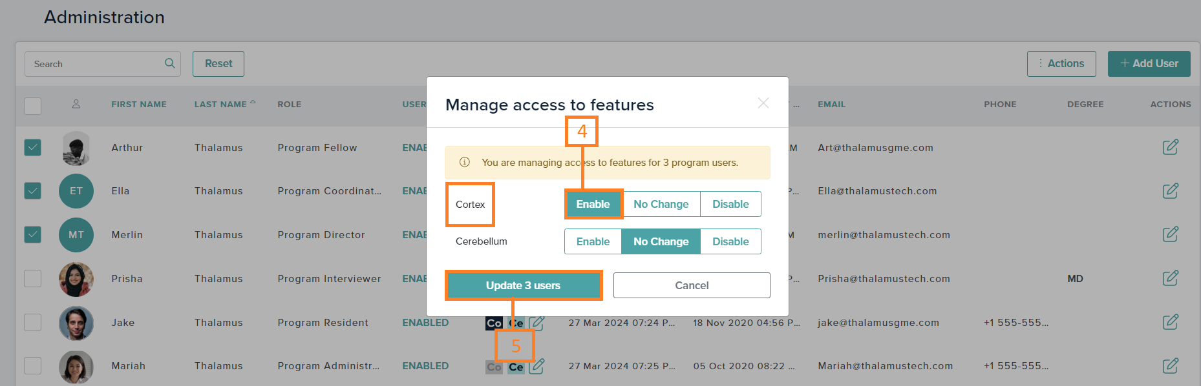This screenshot has width=1201, height=386.
Task: Click Prisha's MD degree value
Action: (1075, 279)
